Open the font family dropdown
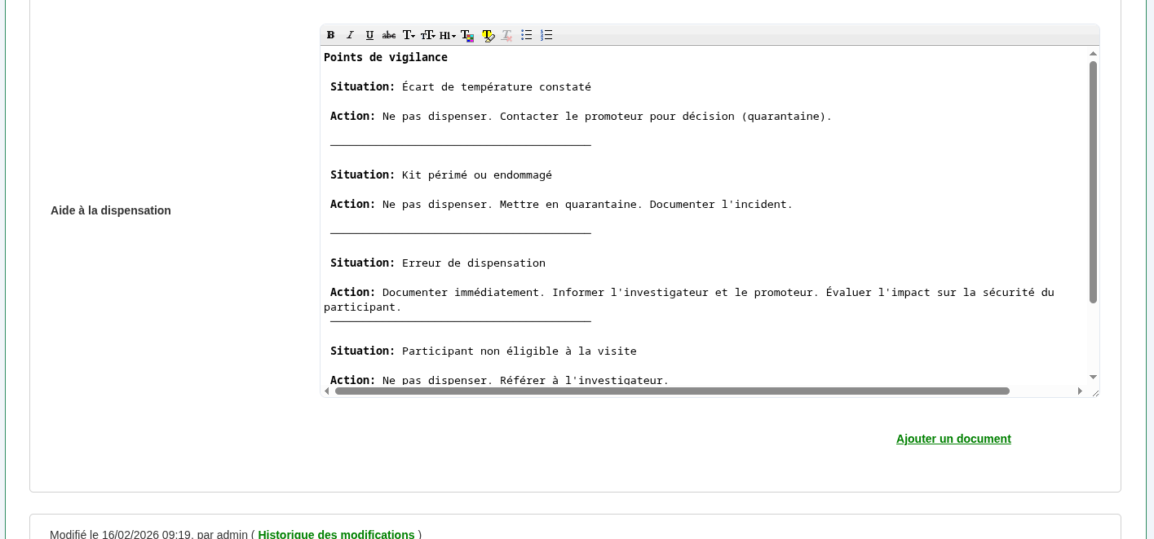The height and width of the screenshot is (539, 1154). coord(409,35)
